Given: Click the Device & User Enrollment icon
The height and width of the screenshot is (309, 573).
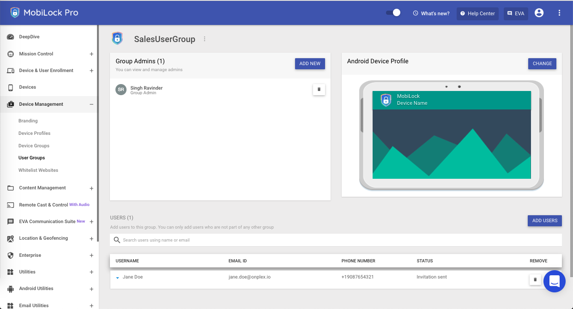Looking at the screenshot, I should click(x=10, y=71).
